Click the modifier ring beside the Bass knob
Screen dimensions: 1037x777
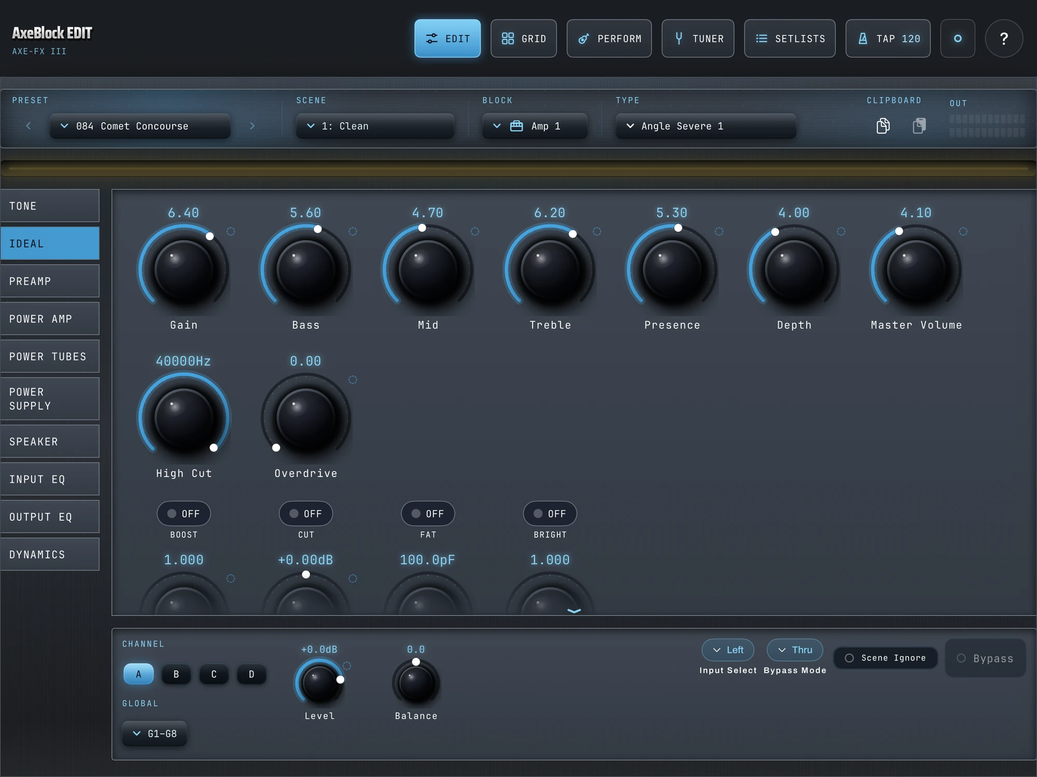[x=353, y=232]
